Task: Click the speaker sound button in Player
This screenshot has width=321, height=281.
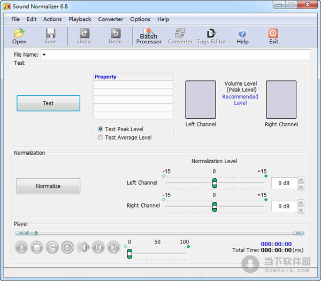Action: click(83, 247)
